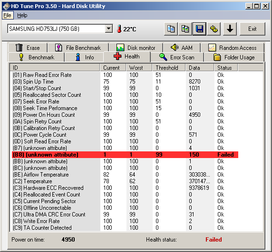Click the Exit button
Viewport: 272px width, 252px height.
[x=253, y=29]
